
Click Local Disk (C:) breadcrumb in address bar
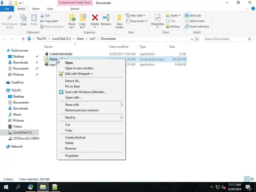tap(61, 39)
